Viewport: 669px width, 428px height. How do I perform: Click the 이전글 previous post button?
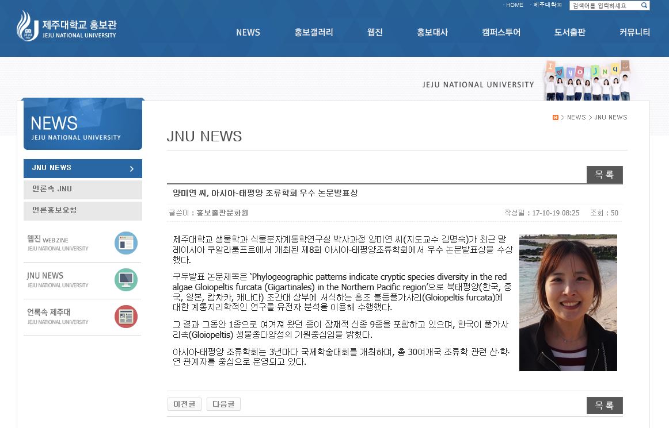184,404
